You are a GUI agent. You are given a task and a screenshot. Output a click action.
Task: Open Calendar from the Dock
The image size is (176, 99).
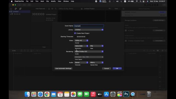[x=60, y=94]
